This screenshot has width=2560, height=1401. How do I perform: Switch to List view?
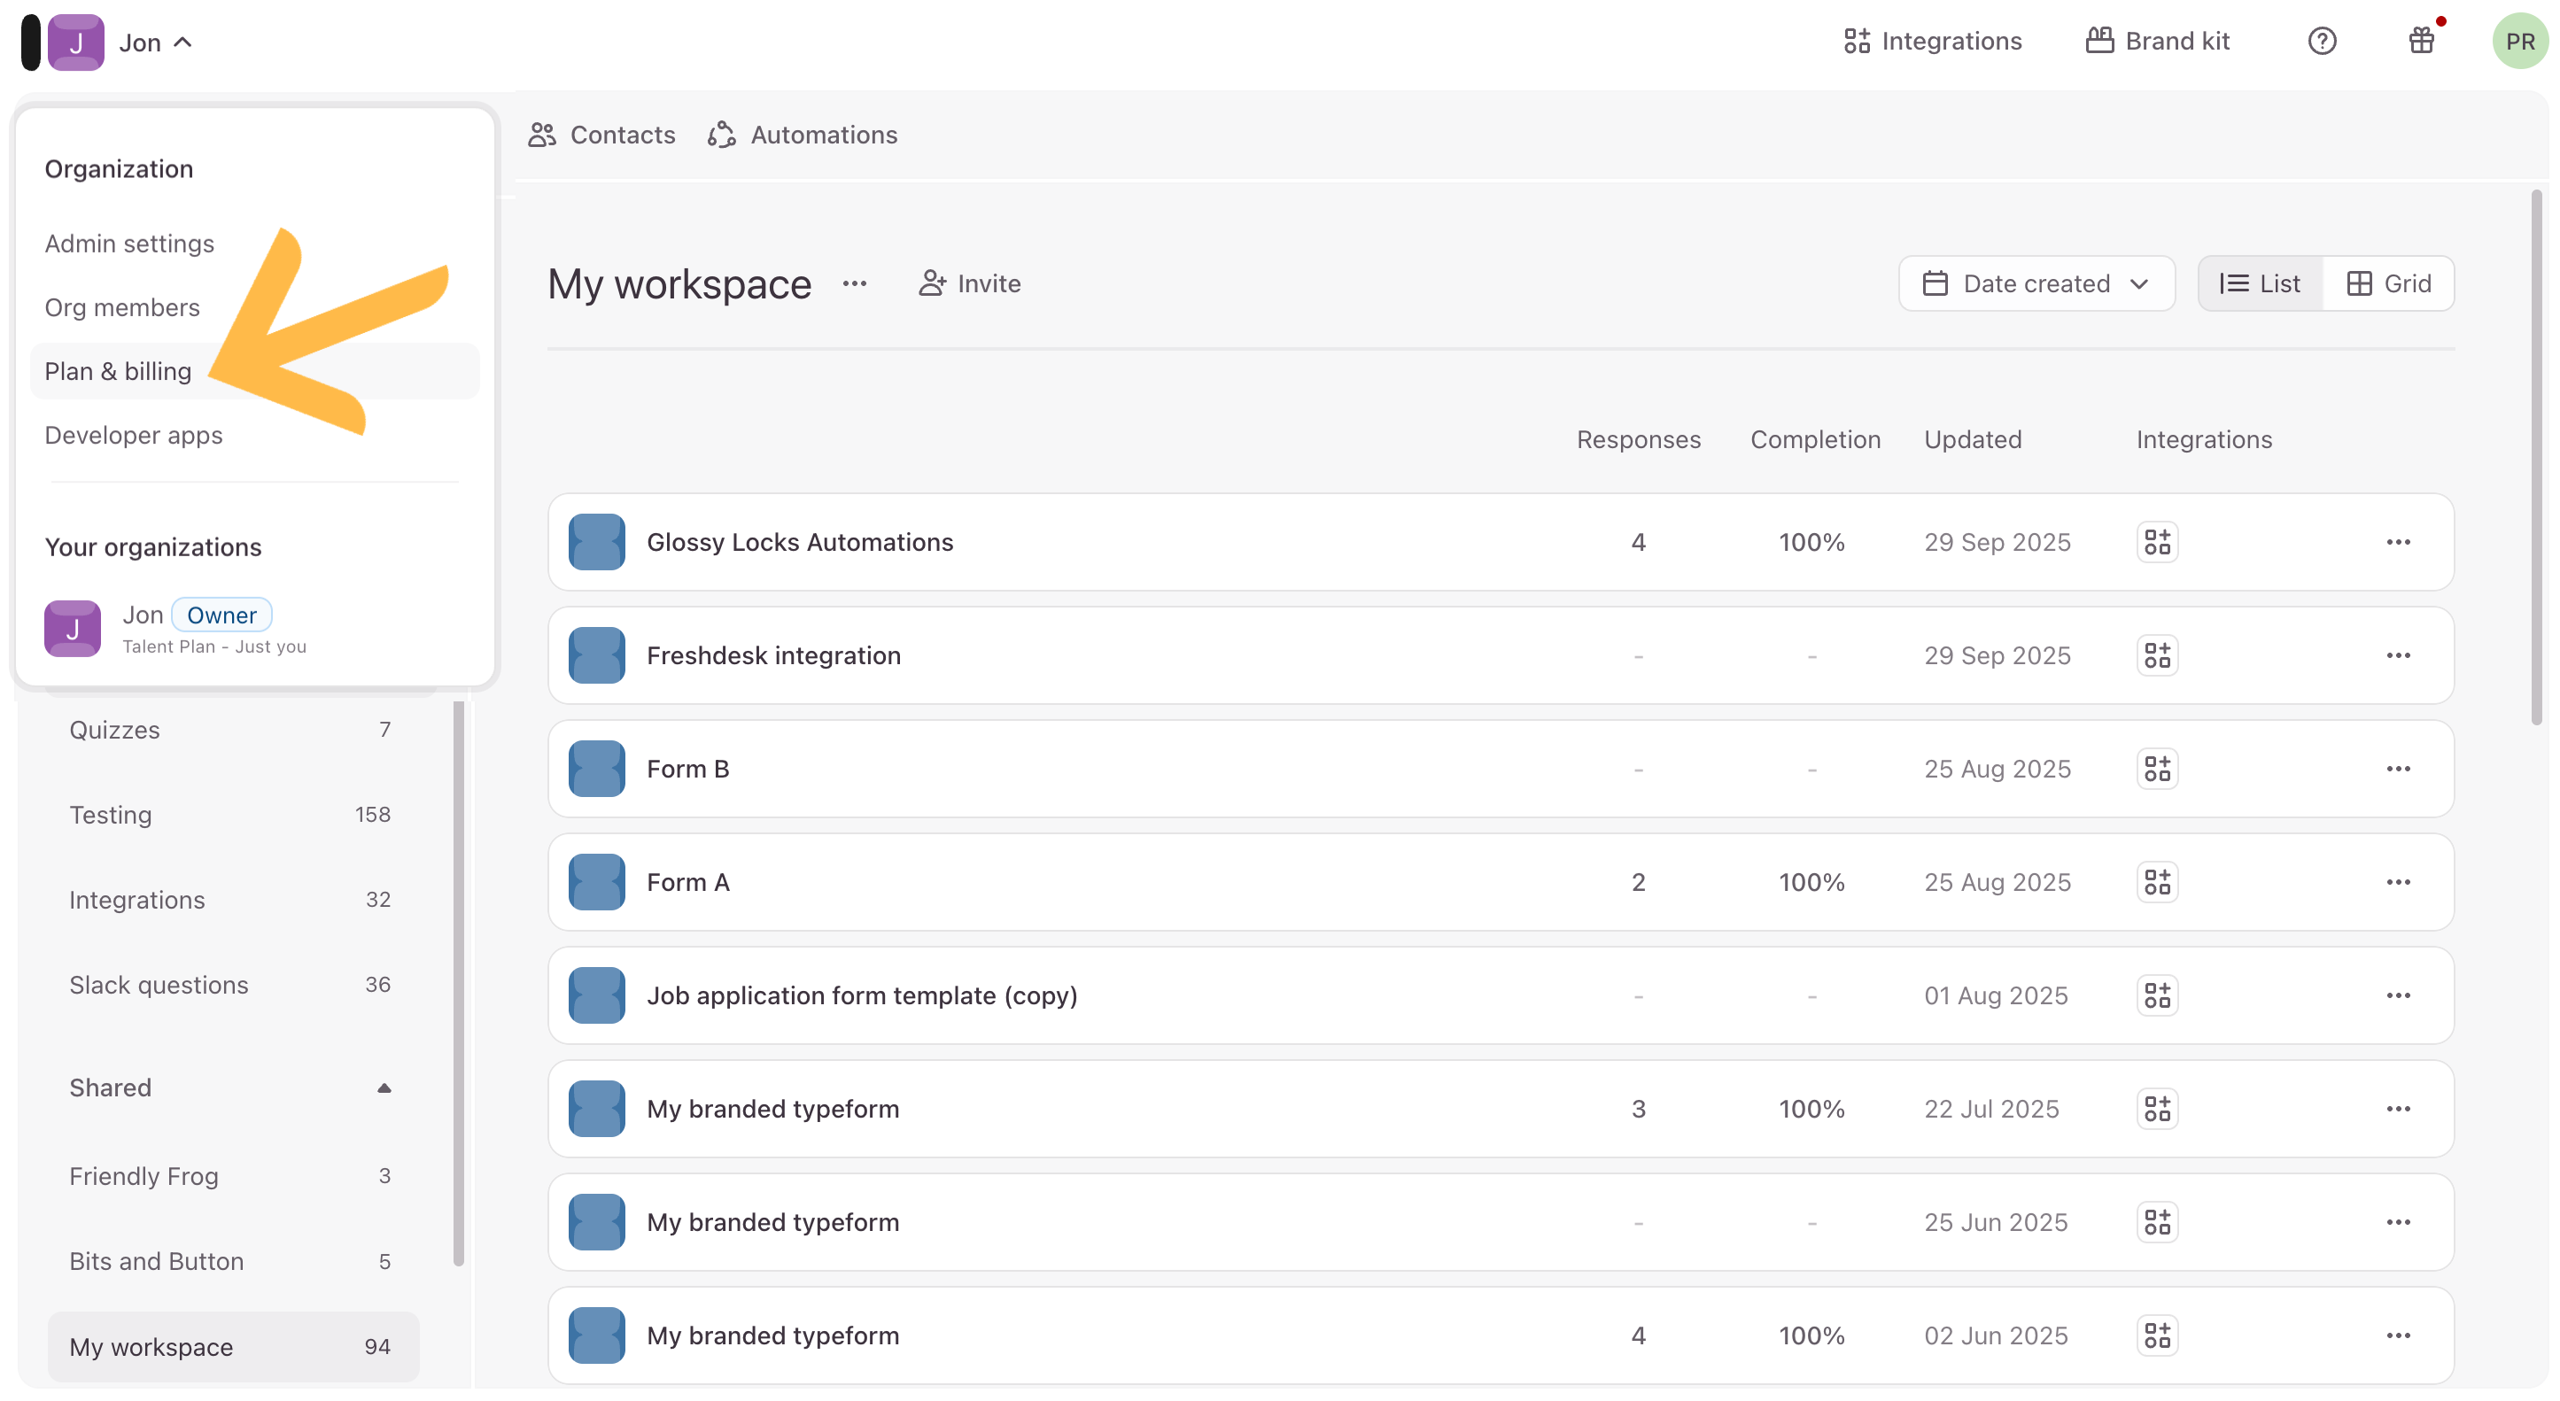(2260, 284)
